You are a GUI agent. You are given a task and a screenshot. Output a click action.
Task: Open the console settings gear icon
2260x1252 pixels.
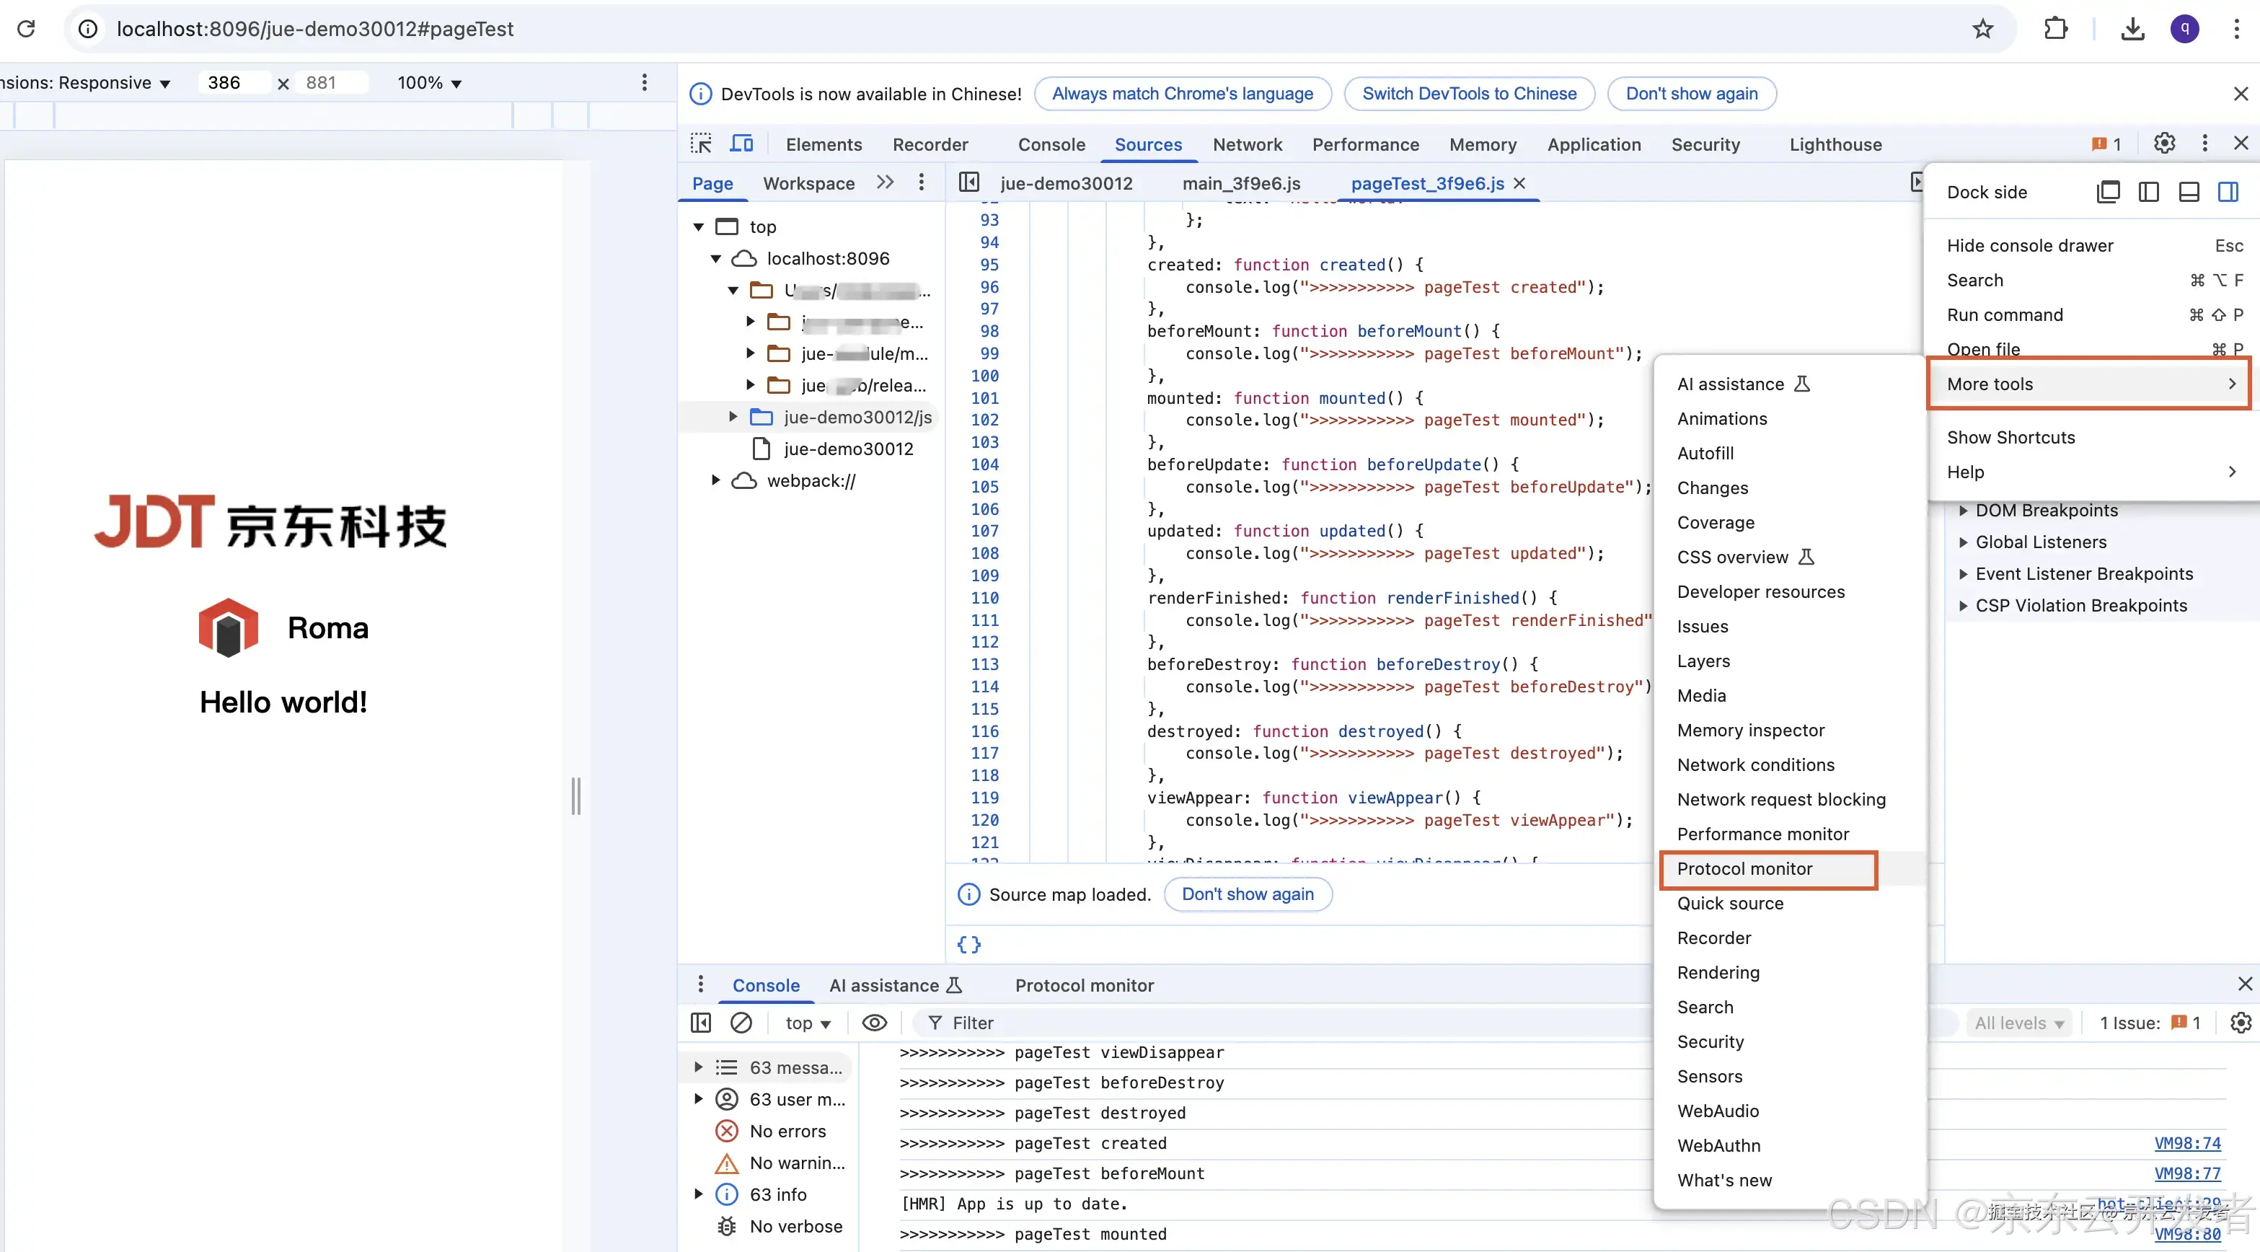pyautogui.click(x=2240, y=1023)
